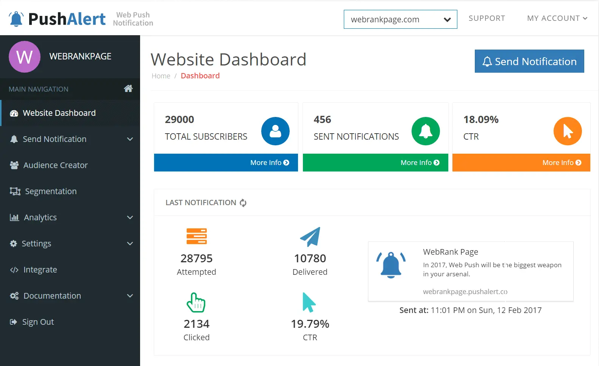Click the WEBRANKPAGE account name

[x=80, y=56]
